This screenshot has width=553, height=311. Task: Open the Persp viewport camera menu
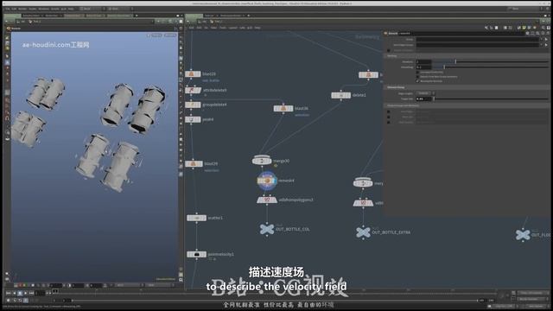click(x=156, y=35)
